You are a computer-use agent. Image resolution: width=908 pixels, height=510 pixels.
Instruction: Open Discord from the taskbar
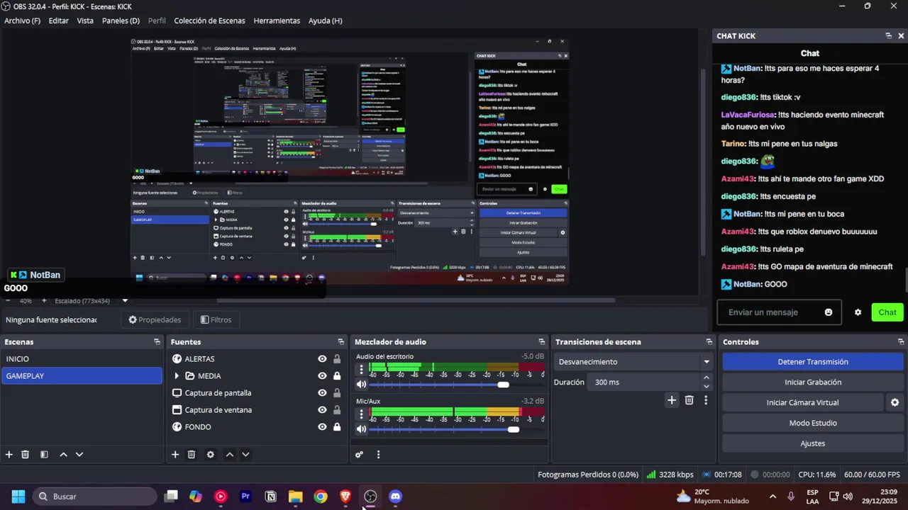[395, 497]
